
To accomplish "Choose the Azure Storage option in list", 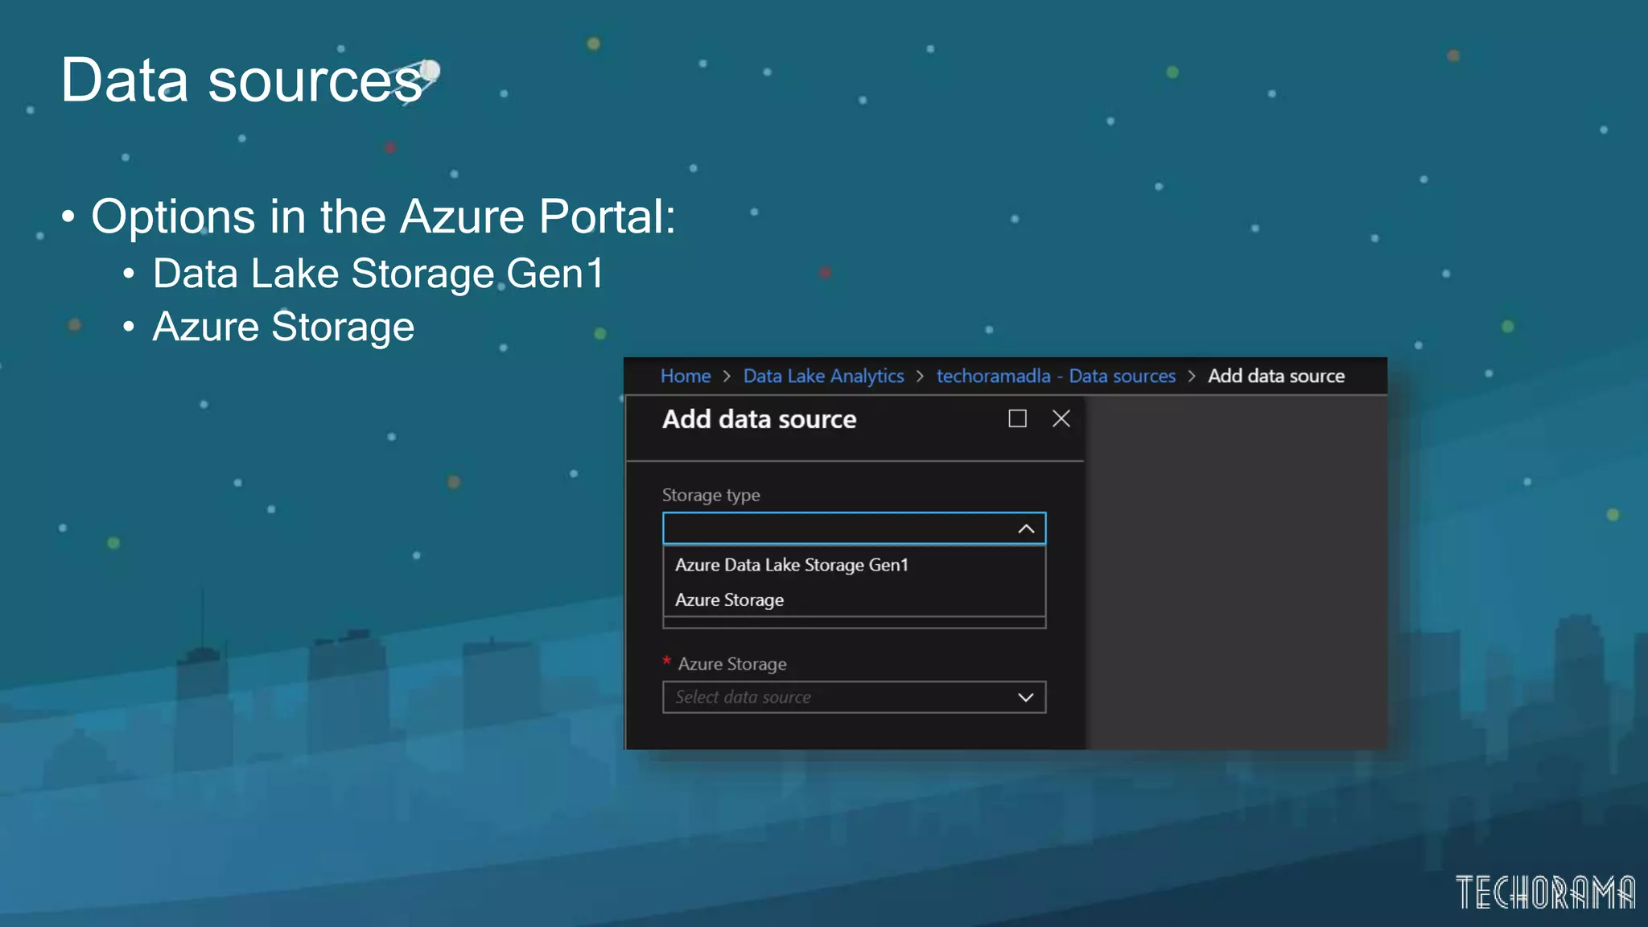I will tap(854, 600).
